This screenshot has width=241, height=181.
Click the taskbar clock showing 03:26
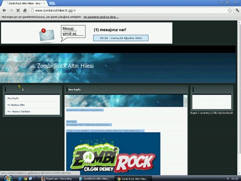click(x=234, y=179)
